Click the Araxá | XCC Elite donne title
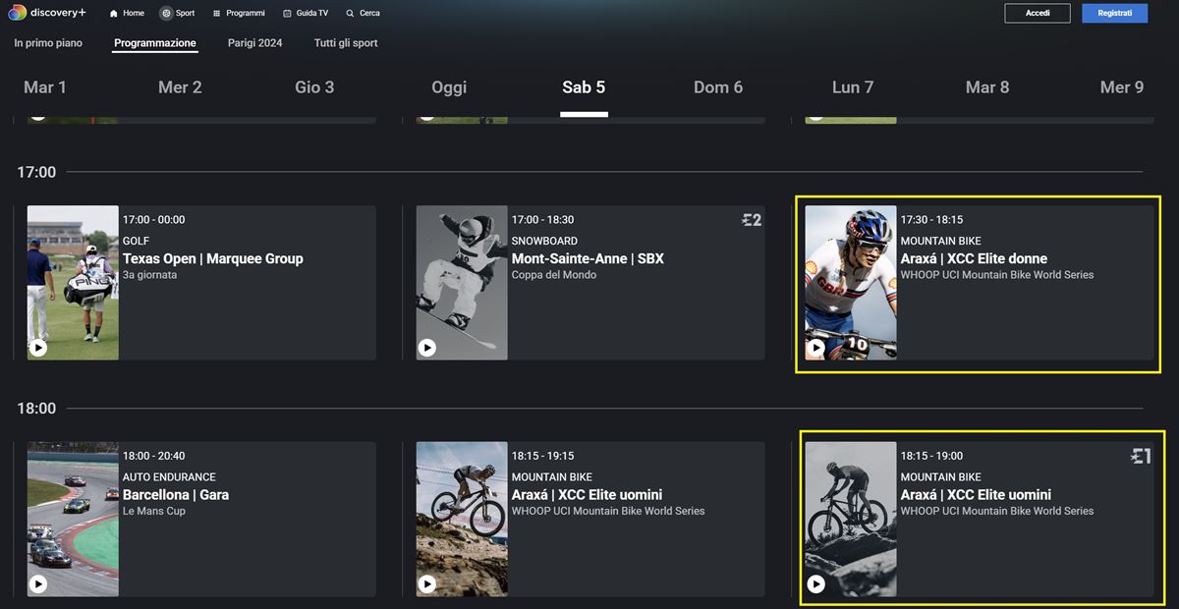 point(974,258)
